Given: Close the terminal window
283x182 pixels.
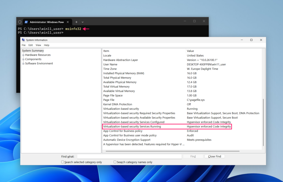Looking at the screenshot, I should pyautogui.click(x=204, y=21).
